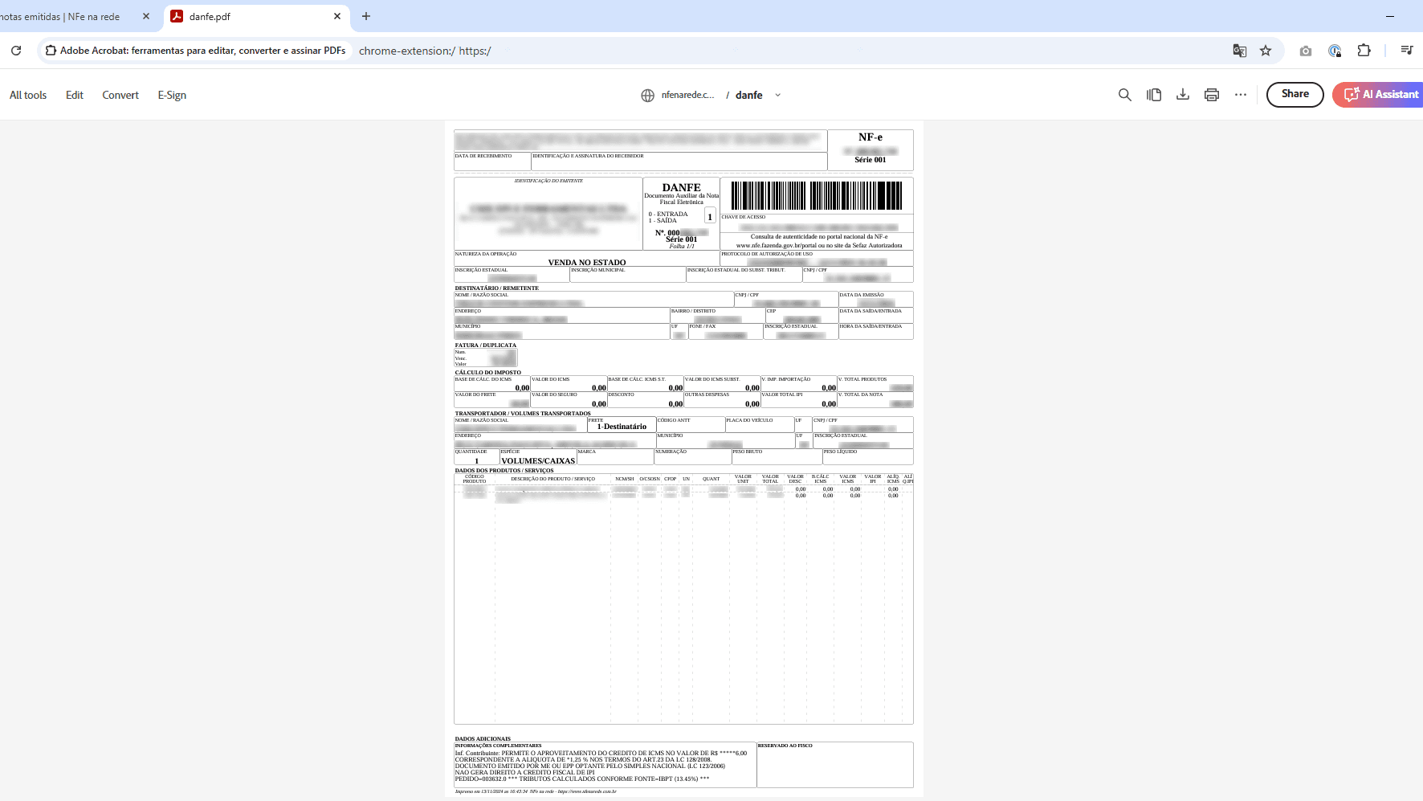The width and height of the screenshot is (1423, 801).
Task: Open the Edit menu in Acrobat
Action: click(x=75, y=95)
